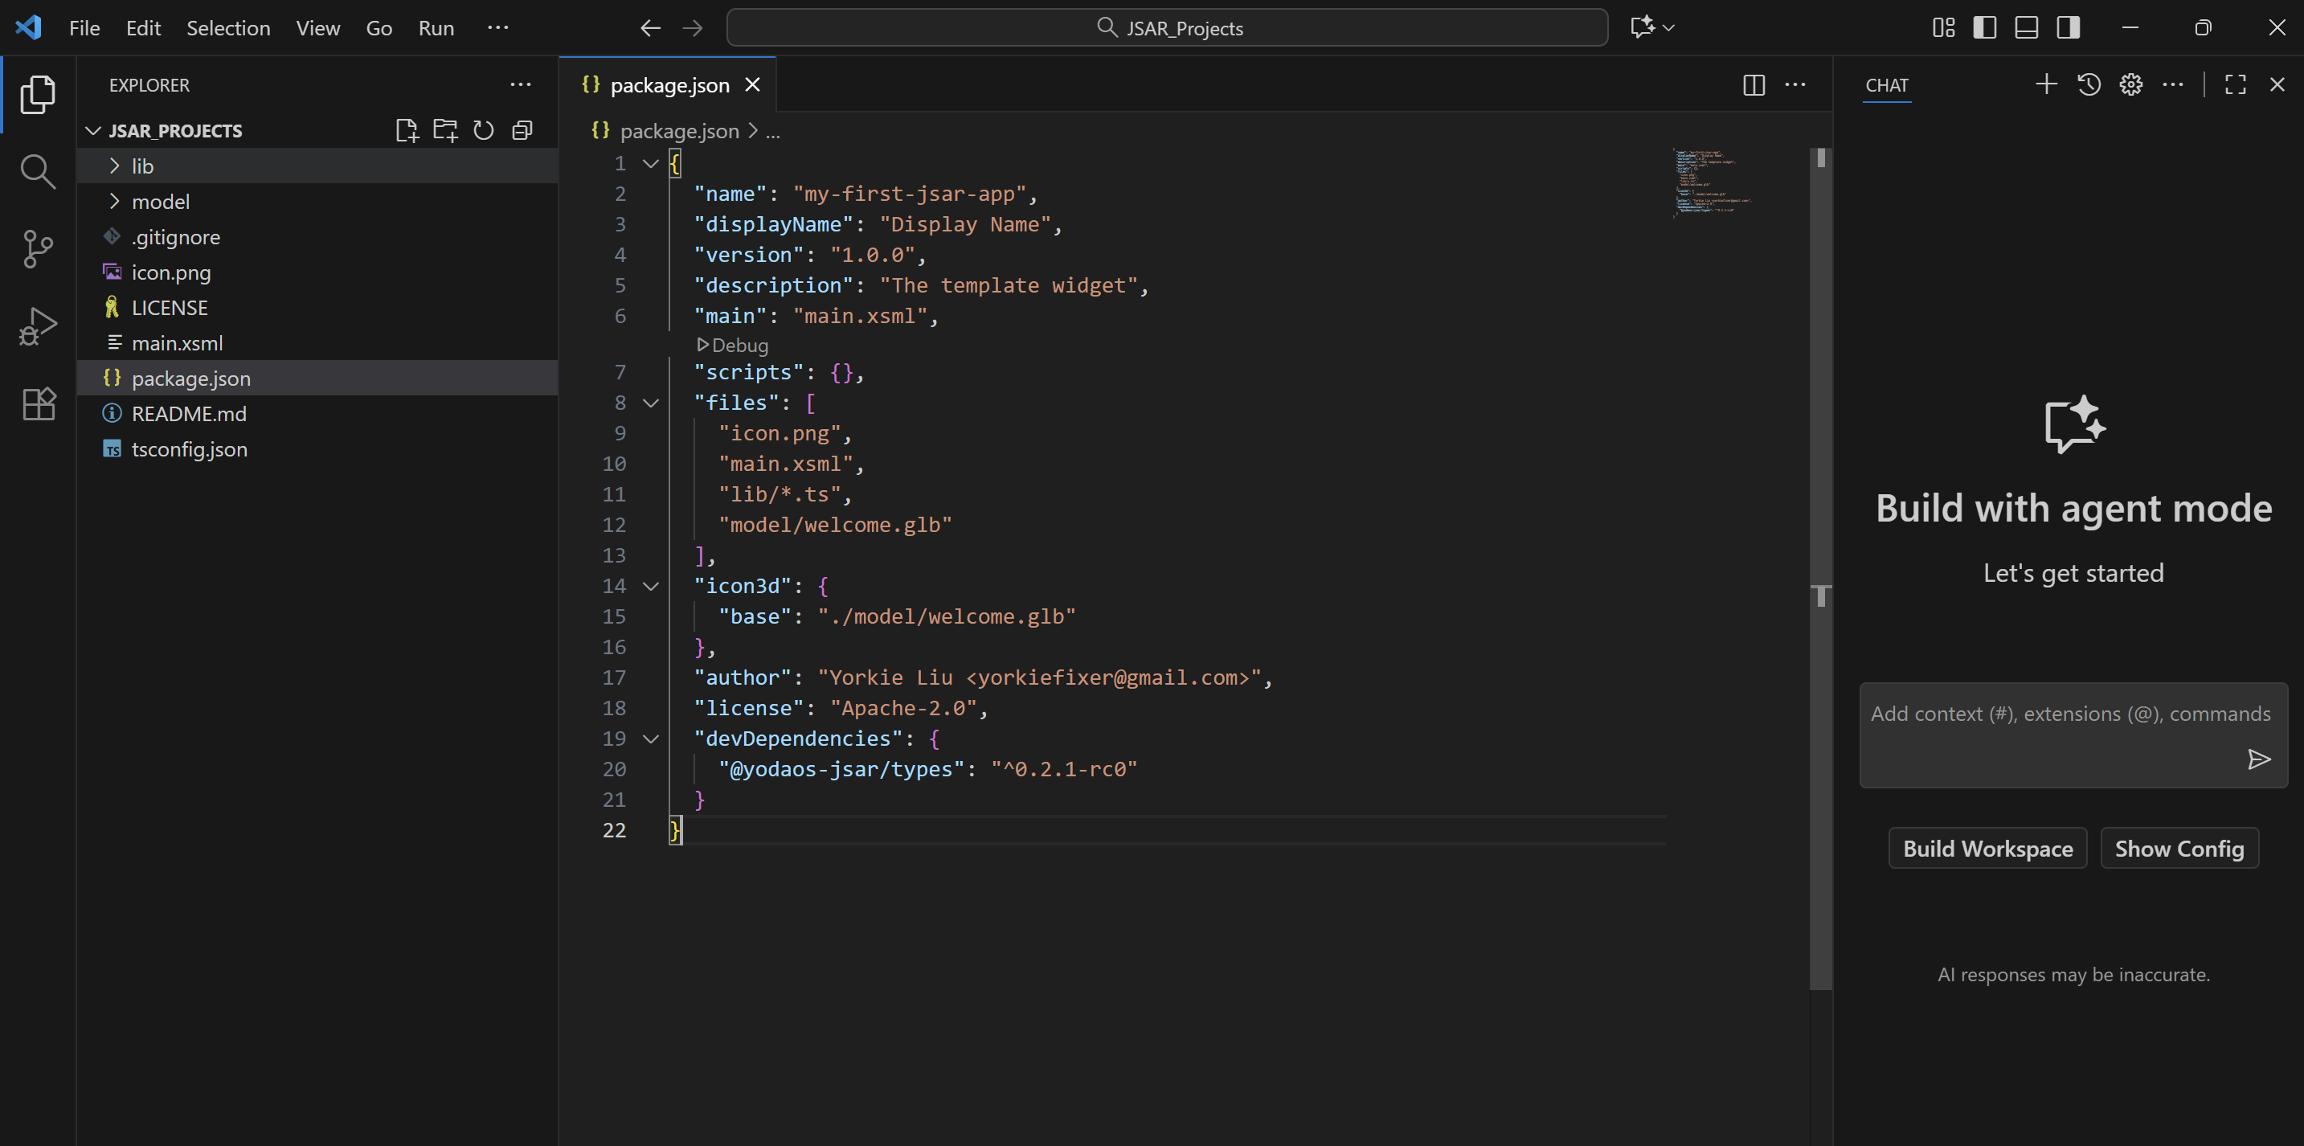Toggle the secondary side bar visibility
This screenshot has height=1146, width=2304.
point(2068,28)
